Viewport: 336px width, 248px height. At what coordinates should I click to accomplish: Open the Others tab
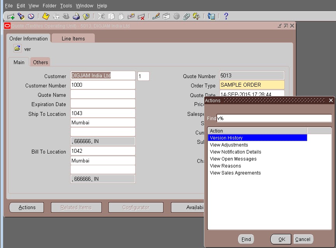40,62
